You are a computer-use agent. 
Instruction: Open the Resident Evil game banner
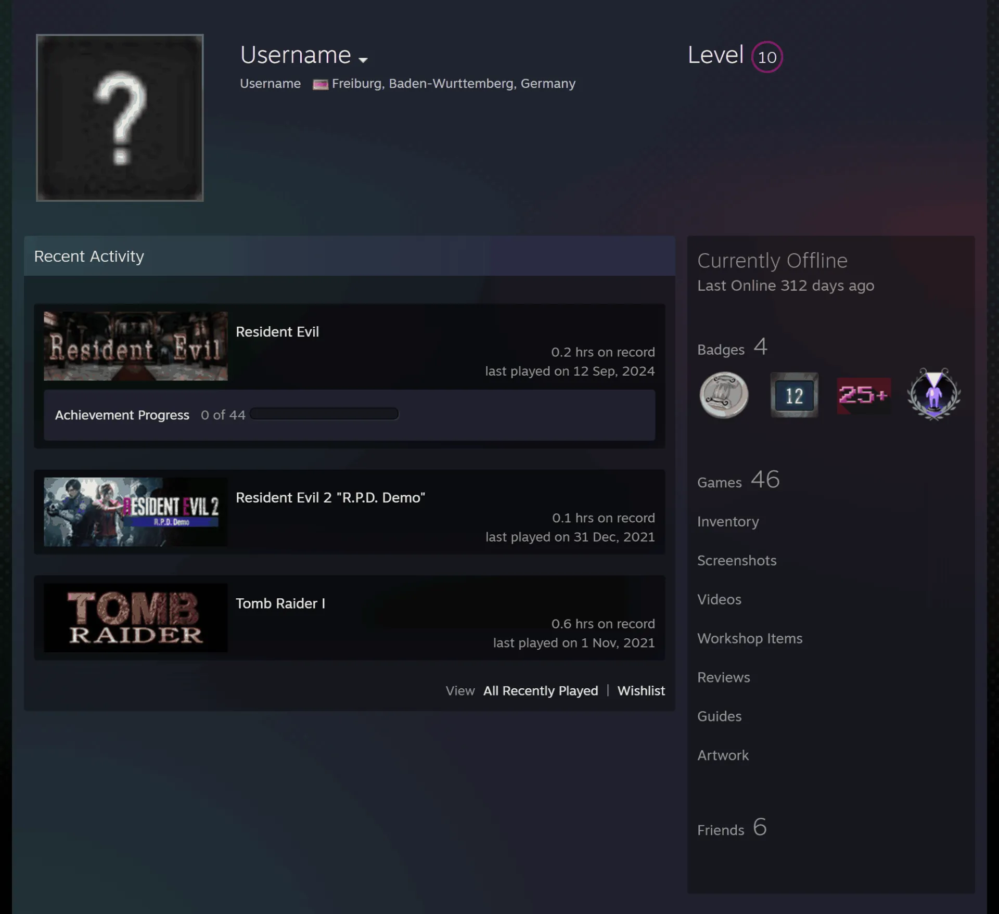pyautogui.click(x=135, y=346)
